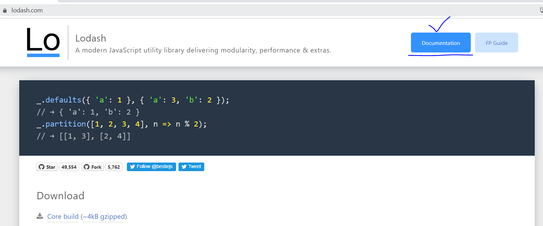
Task: Click the GitHub Fork button
Action: (93, 167)
